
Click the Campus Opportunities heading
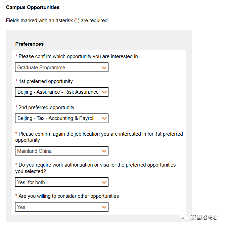point(33,7)
